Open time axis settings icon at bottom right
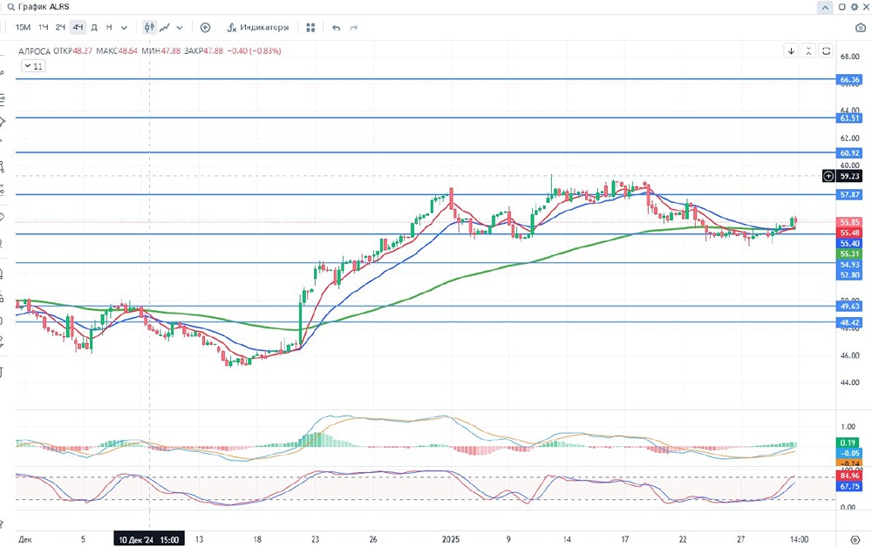872x547 pixels. pos(855,540)
